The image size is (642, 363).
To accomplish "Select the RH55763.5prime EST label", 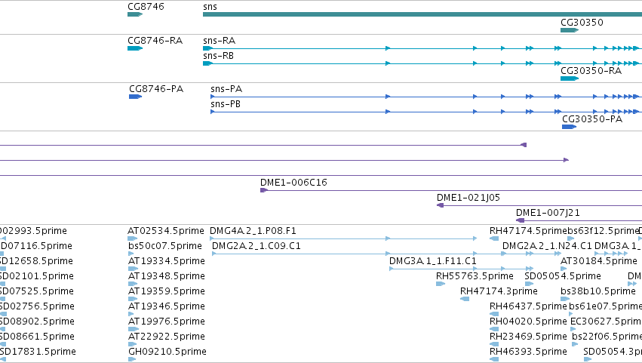I will pos(475,276).
